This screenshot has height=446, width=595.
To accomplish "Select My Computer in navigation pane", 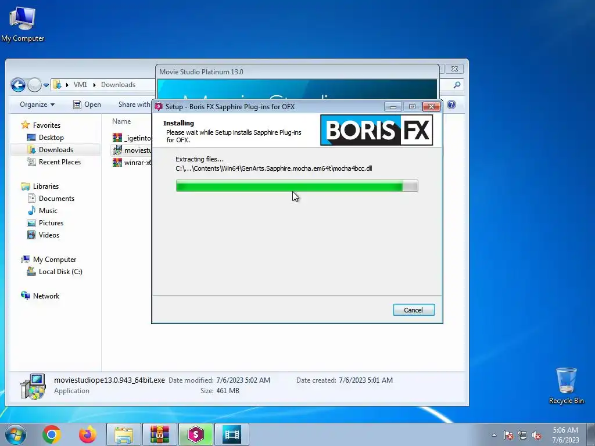I will (x=49, y=260).
